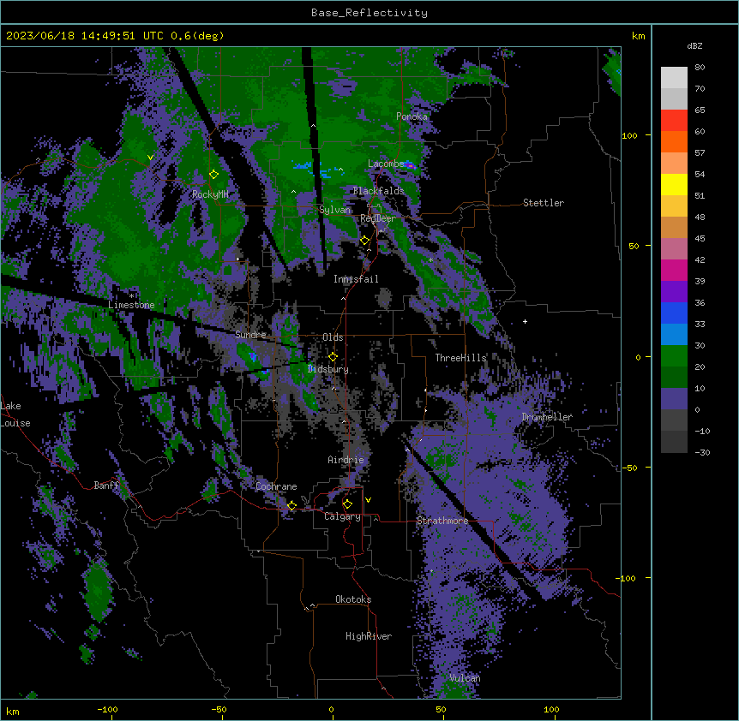Click the -30 value on the dBZ legend
This screenshot has width=739, height=721.
[702, 452]
